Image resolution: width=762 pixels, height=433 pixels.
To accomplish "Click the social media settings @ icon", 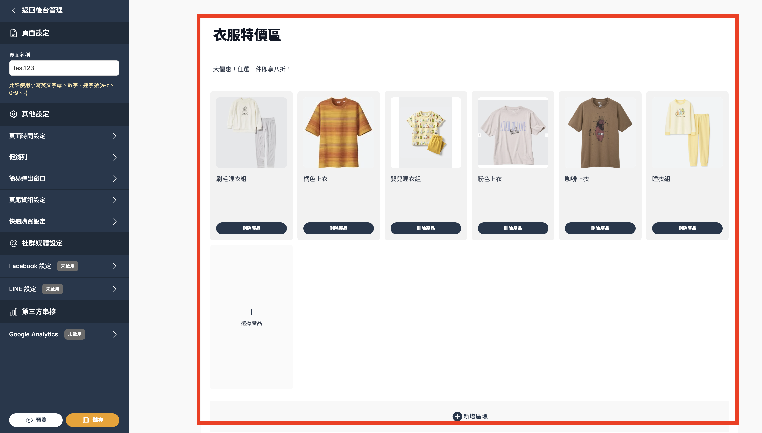I will point(13,243).
